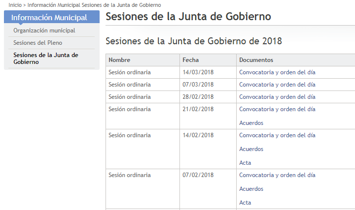355x210 pixels.
Task: Click the Nombre column header
Action: (x=119, y=60)
